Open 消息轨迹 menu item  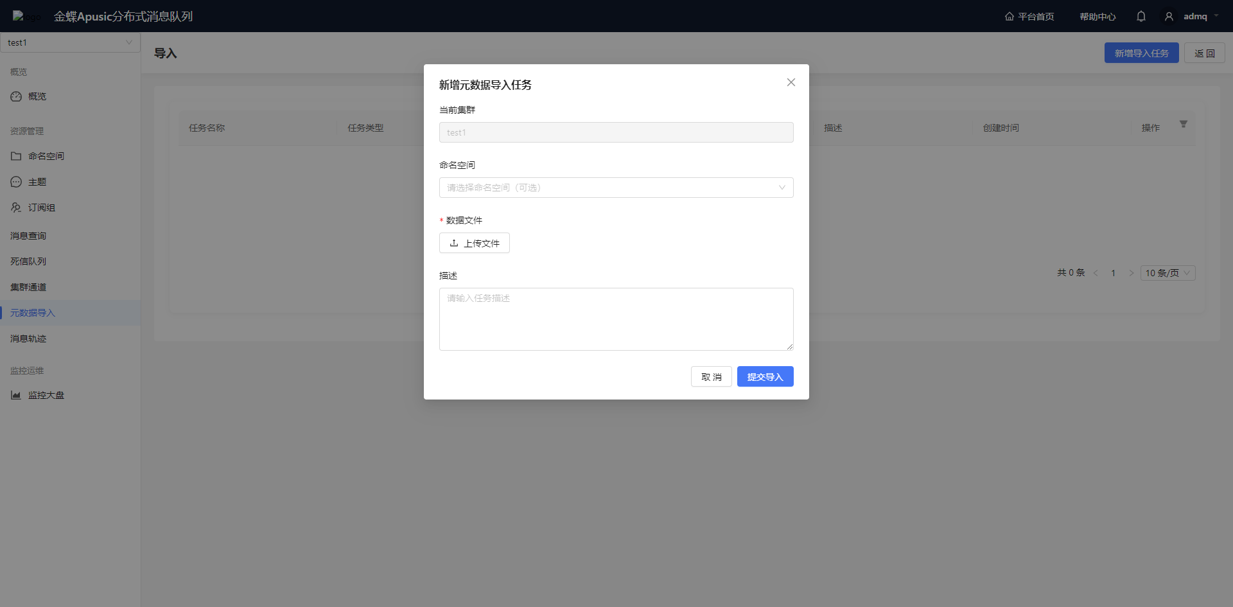[70, 339]
